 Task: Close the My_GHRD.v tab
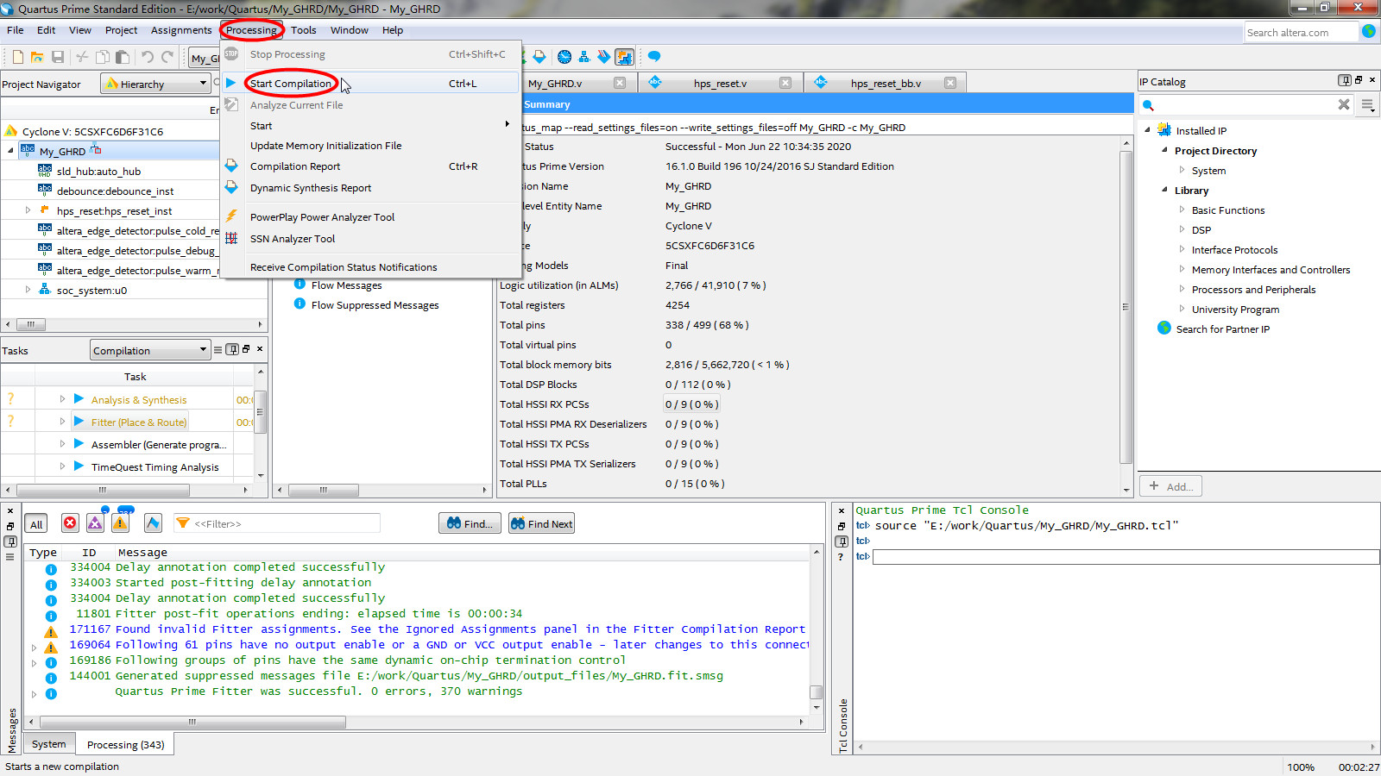620,83
